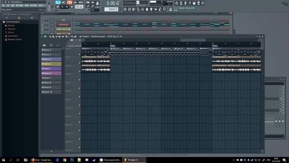The height and width of the screenshot is (163, 289).
Task: Open the pattern selector arrow left of Pattern 7
Action: [103, 9]
